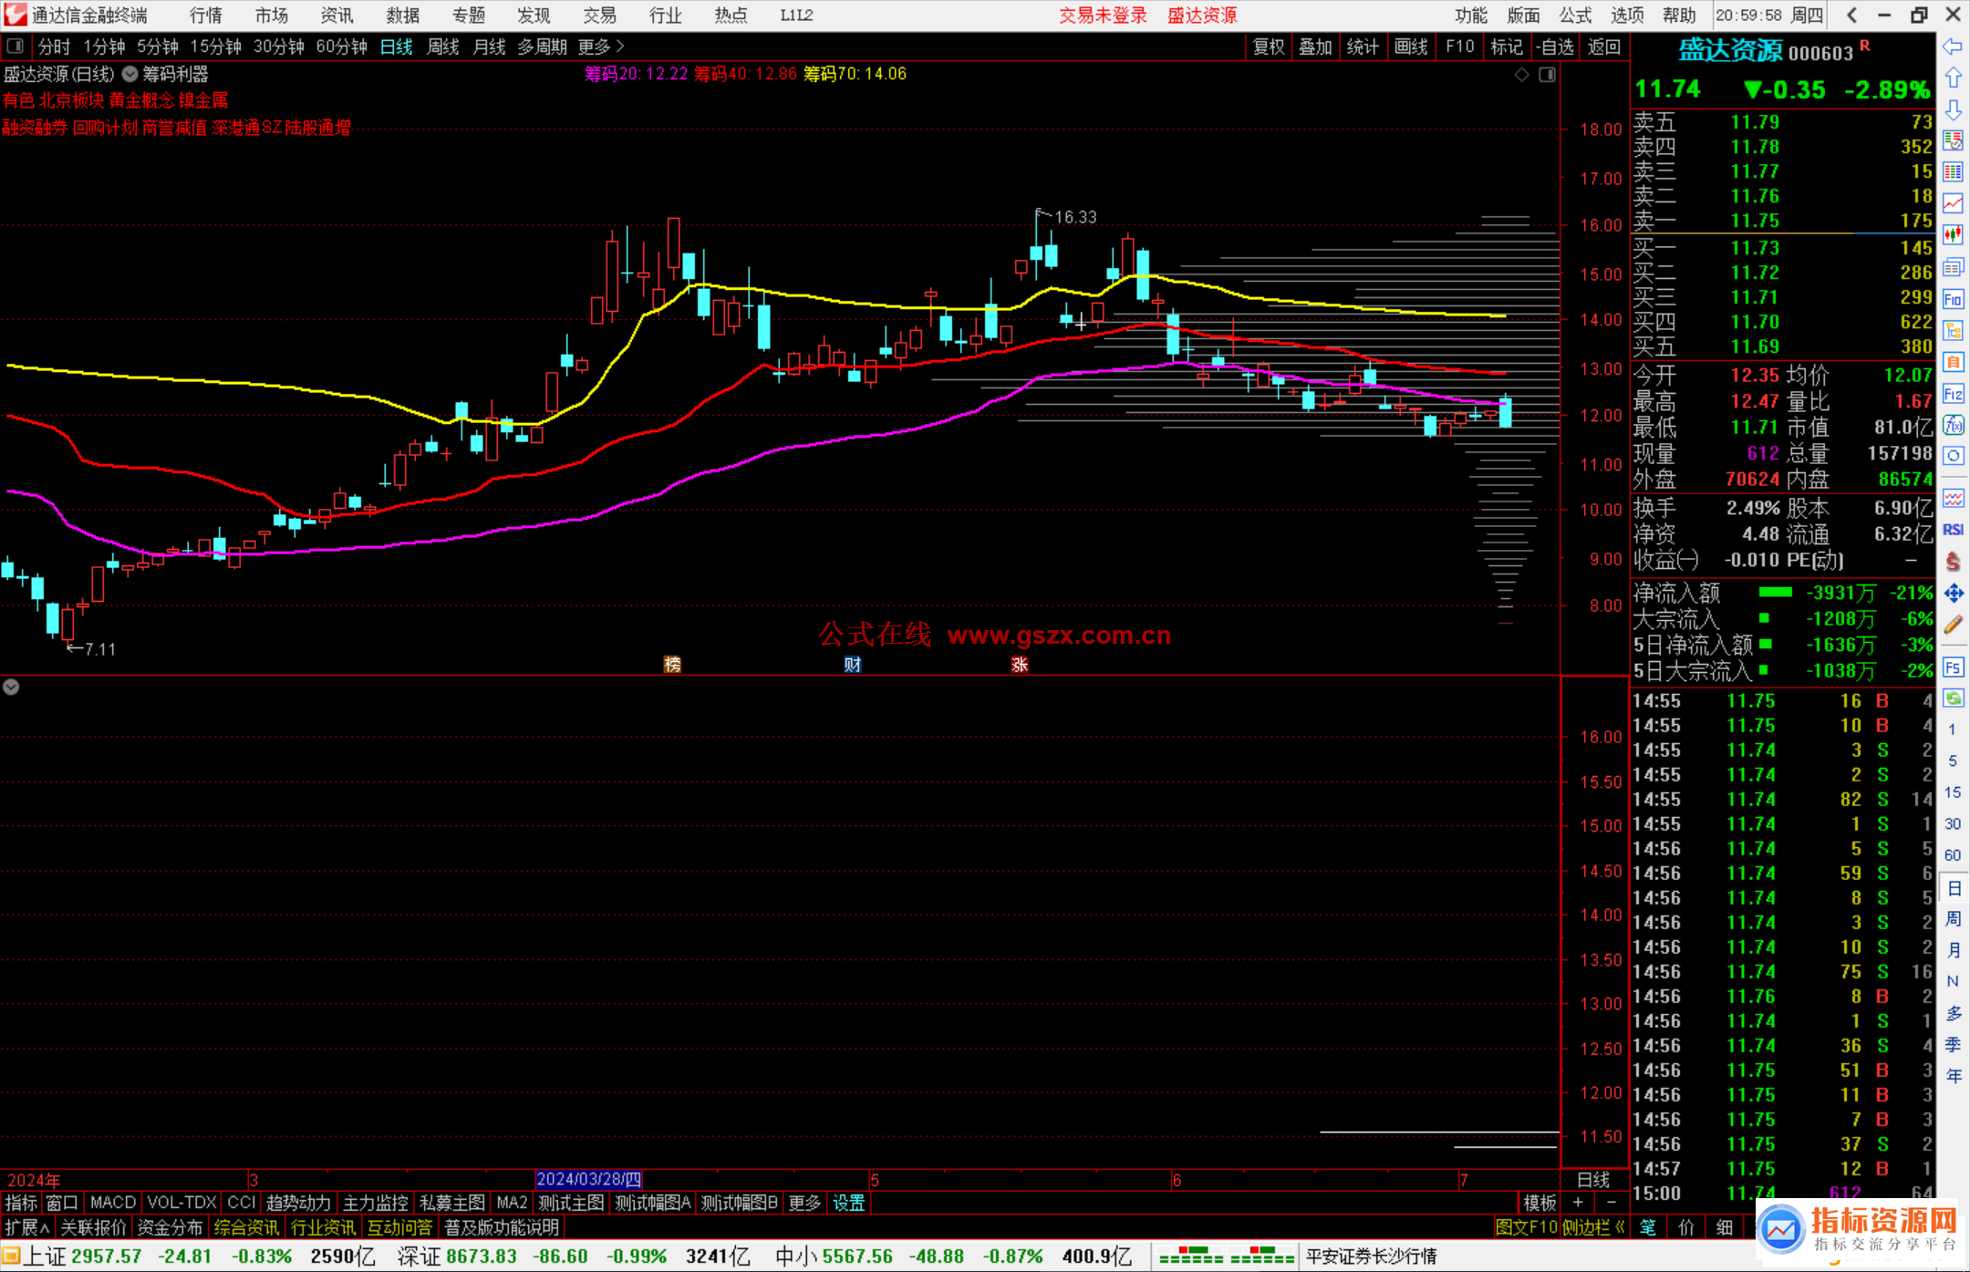Click the green refresh icon in sidebar
This screenshot has width=1970, height=1272.
click(x=1953, y=698)
